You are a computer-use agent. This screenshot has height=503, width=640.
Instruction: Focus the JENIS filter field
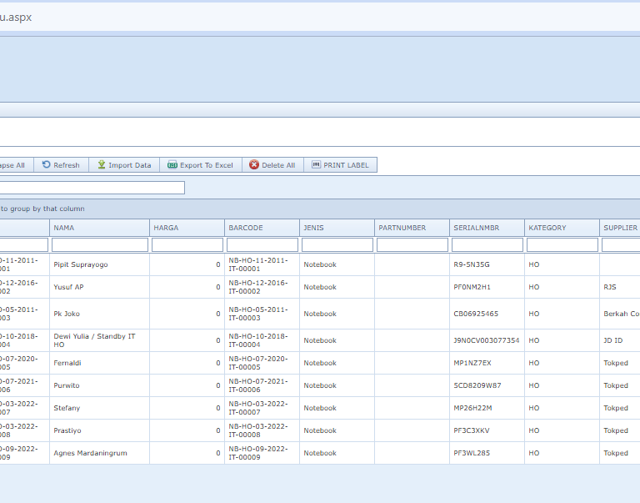[x=337, y=244]
